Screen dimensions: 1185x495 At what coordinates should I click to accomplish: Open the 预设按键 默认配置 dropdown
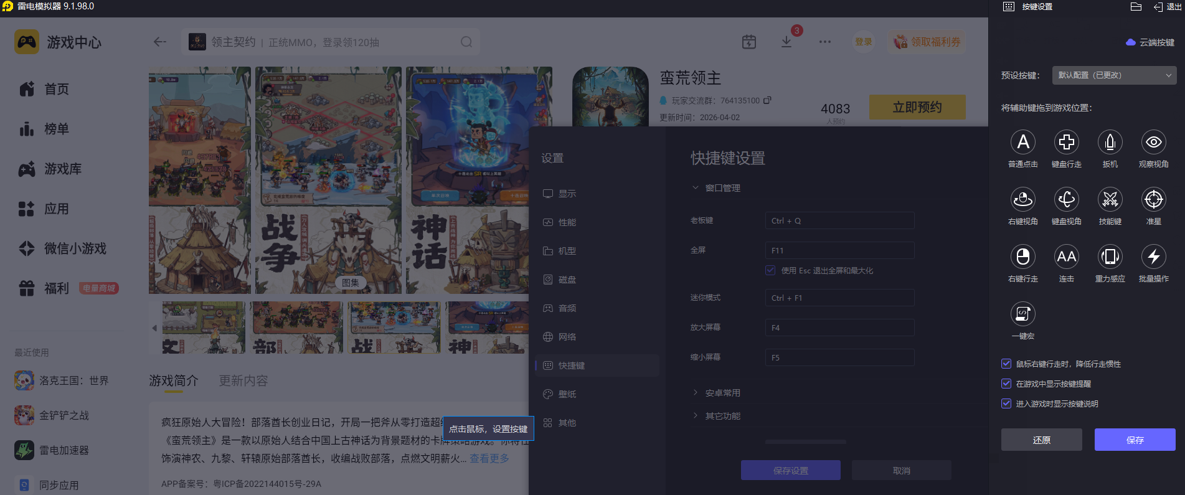point(1114,75)
